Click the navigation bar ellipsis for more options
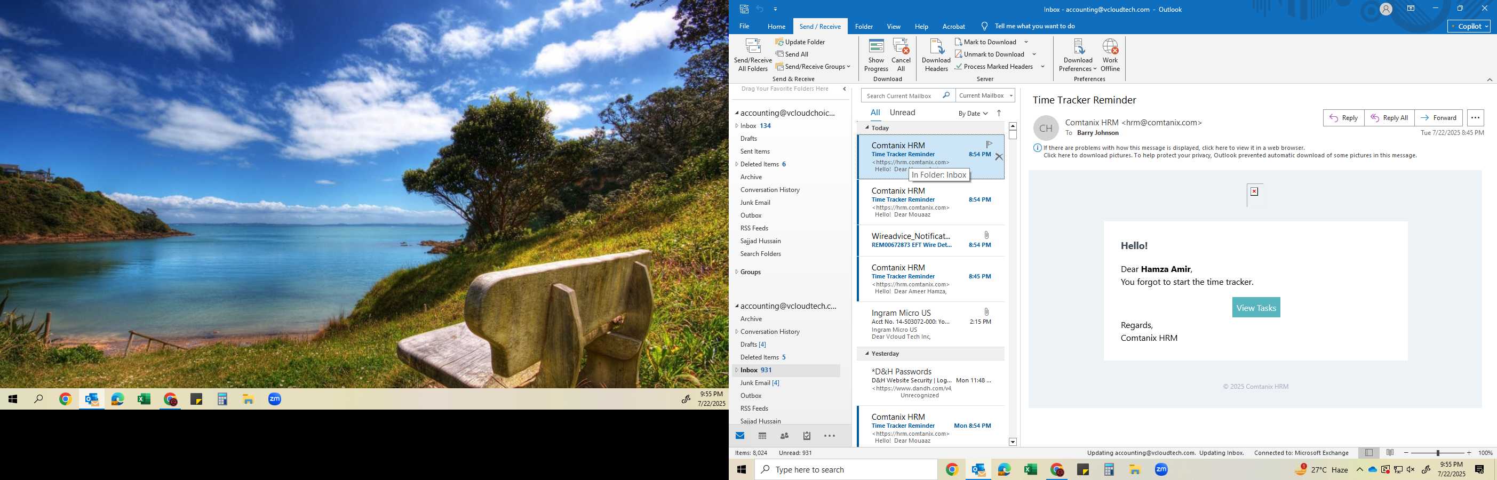 coord(829,436)
